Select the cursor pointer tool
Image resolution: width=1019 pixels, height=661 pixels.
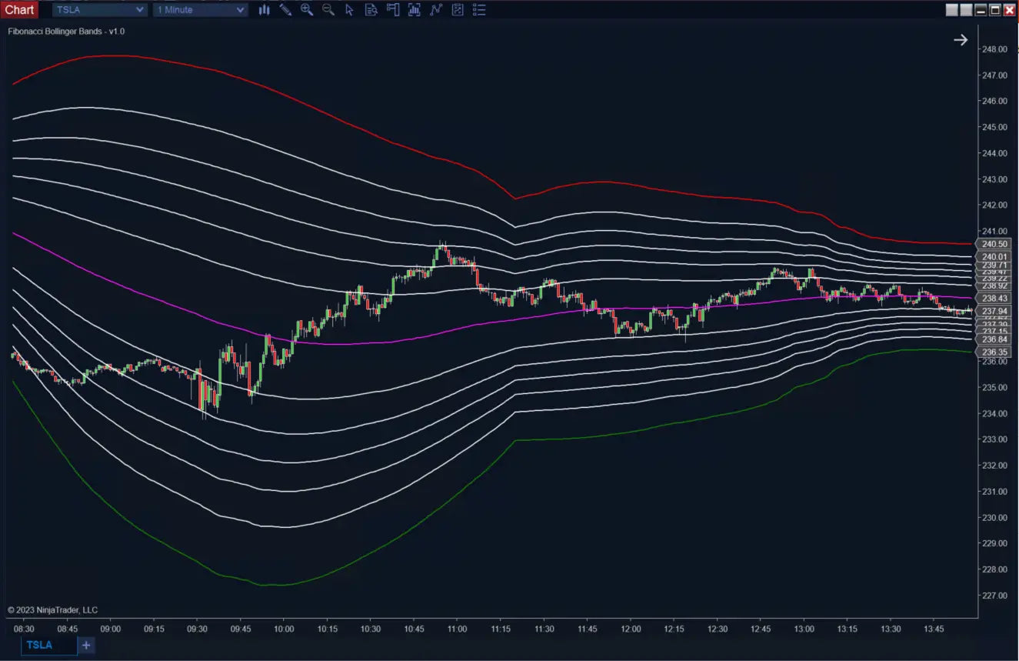[350, 10]
